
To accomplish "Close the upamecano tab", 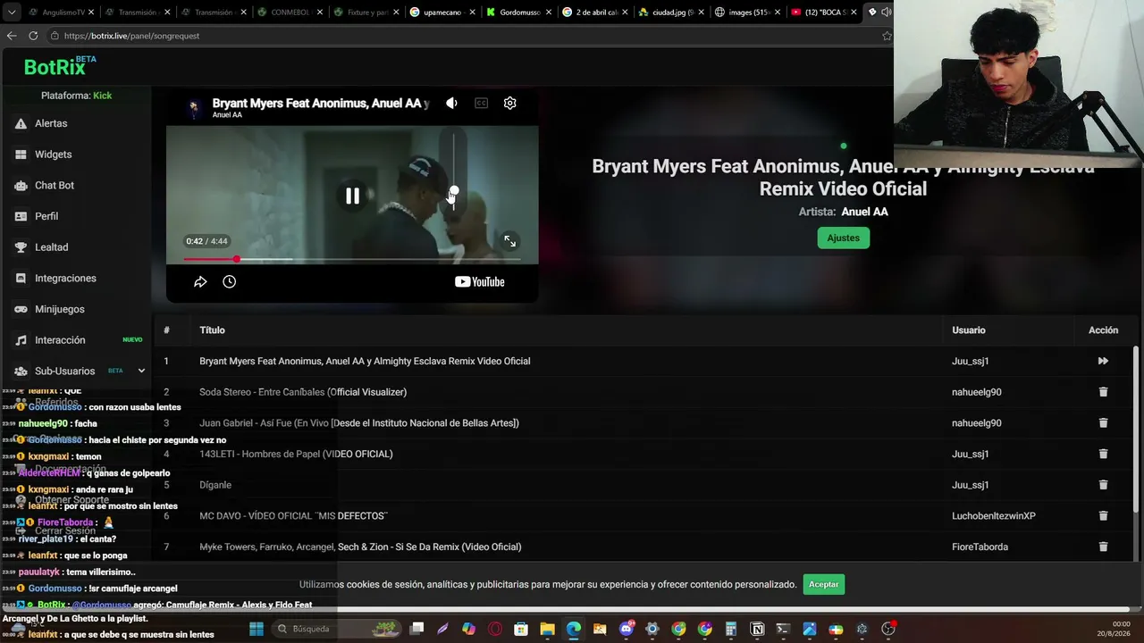I will (471, 13).
